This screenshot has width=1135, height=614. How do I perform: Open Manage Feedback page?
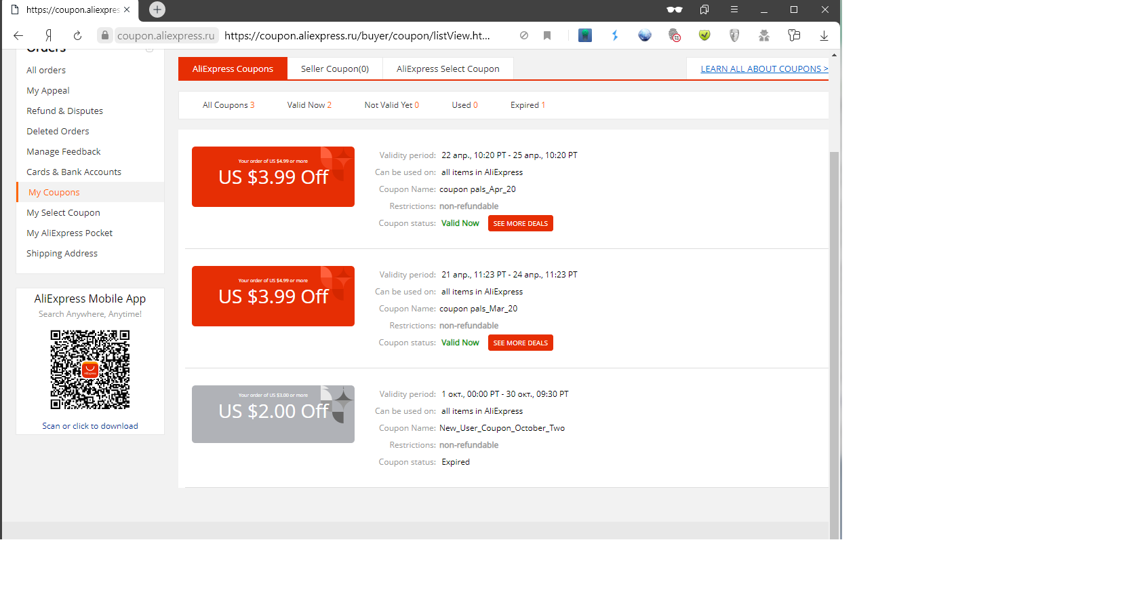[64, 151]
